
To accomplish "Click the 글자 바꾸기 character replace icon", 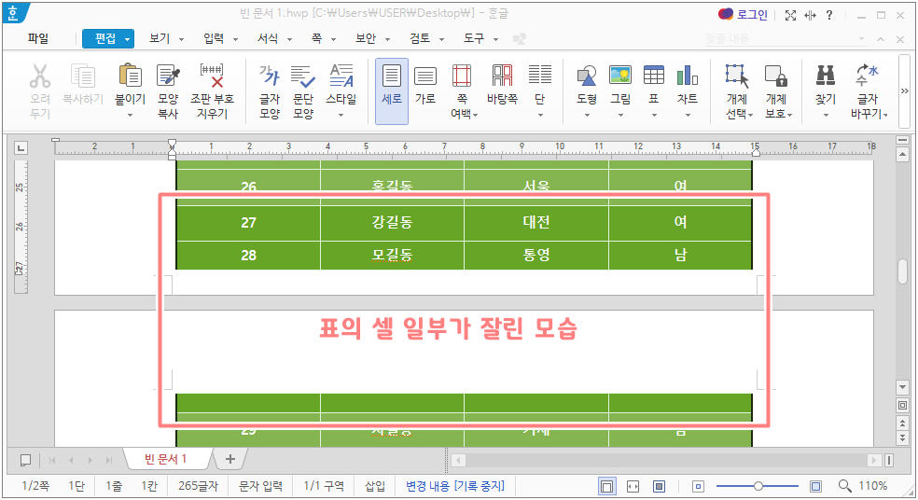I will 867,76.
